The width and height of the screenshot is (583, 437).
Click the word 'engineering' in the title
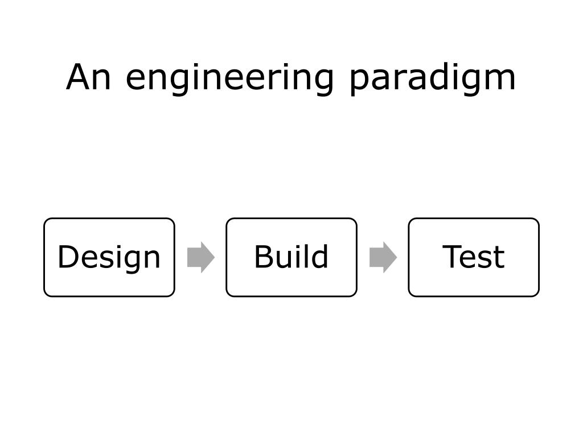click(229, 79)
